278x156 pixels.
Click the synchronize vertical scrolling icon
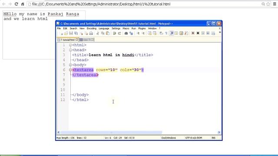coord(149,33)
